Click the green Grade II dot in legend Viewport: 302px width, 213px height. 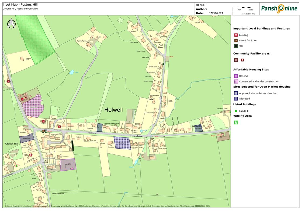coord(236,111)
